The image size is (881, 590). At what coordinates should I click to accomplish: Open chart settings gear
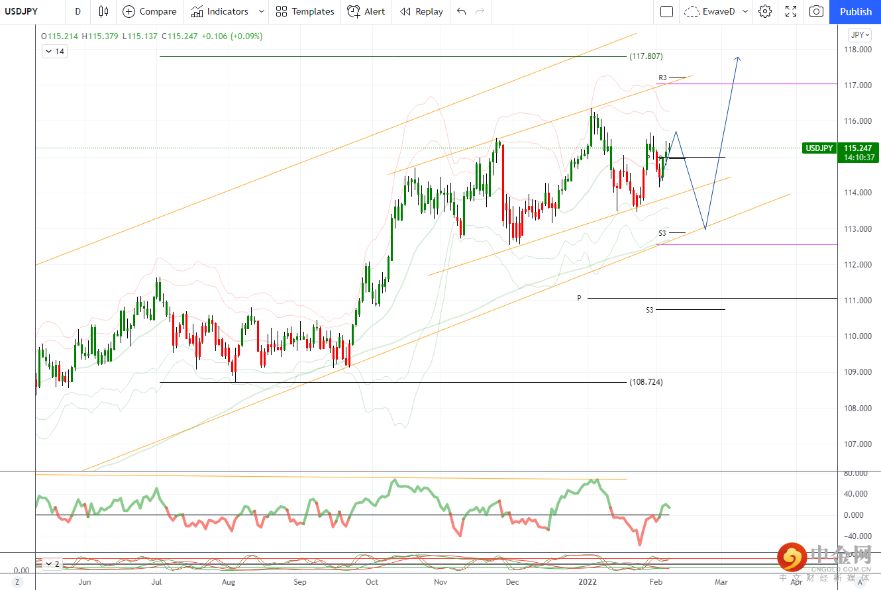pyautogui.click(x=765, y=11)
